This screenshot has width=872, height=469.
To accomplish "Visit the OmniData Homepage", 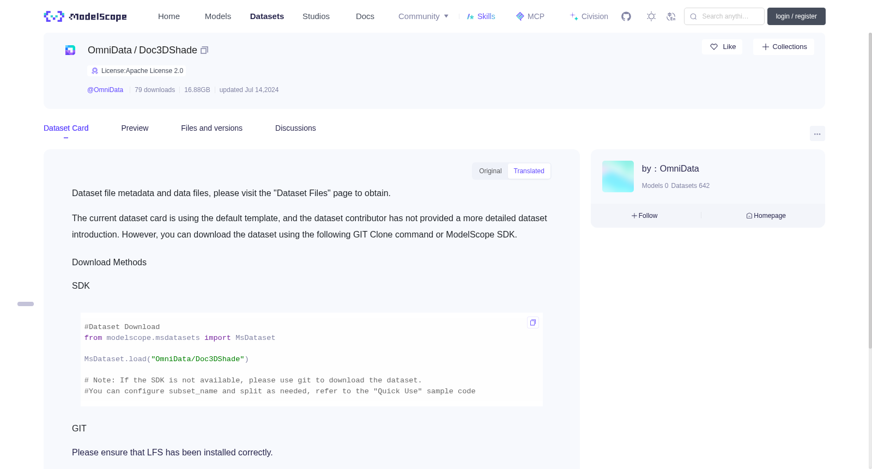I will pos(766,216).
